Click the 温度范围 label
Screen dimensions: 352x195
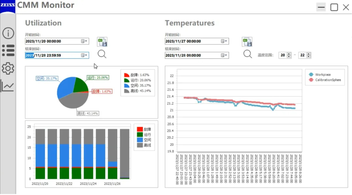[265, 55]
